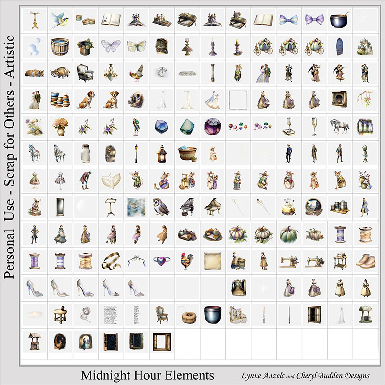Select the empty square frame element

click(x=238, y=100)
